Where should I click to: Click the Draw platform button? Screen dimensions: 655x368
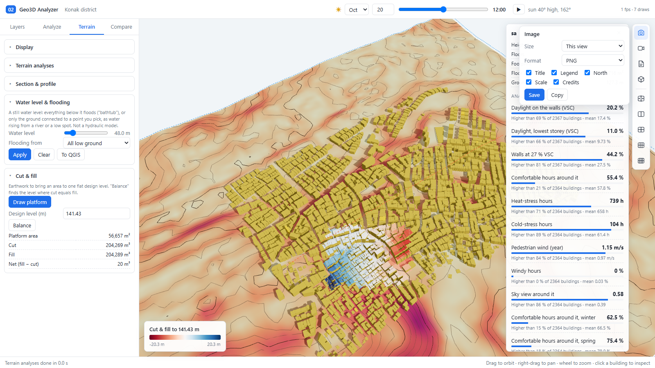(30, 202)
